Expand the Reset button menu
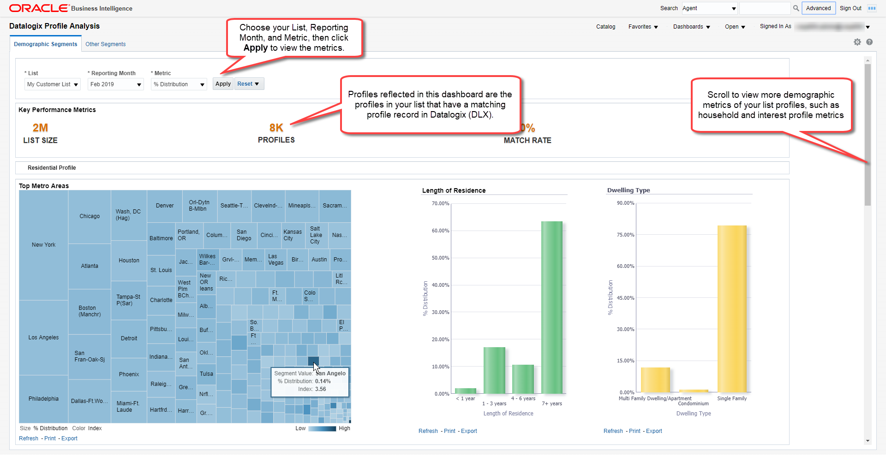Image resolution: width=886 pixels, height=456 pixels. click(x=249, y=84)
